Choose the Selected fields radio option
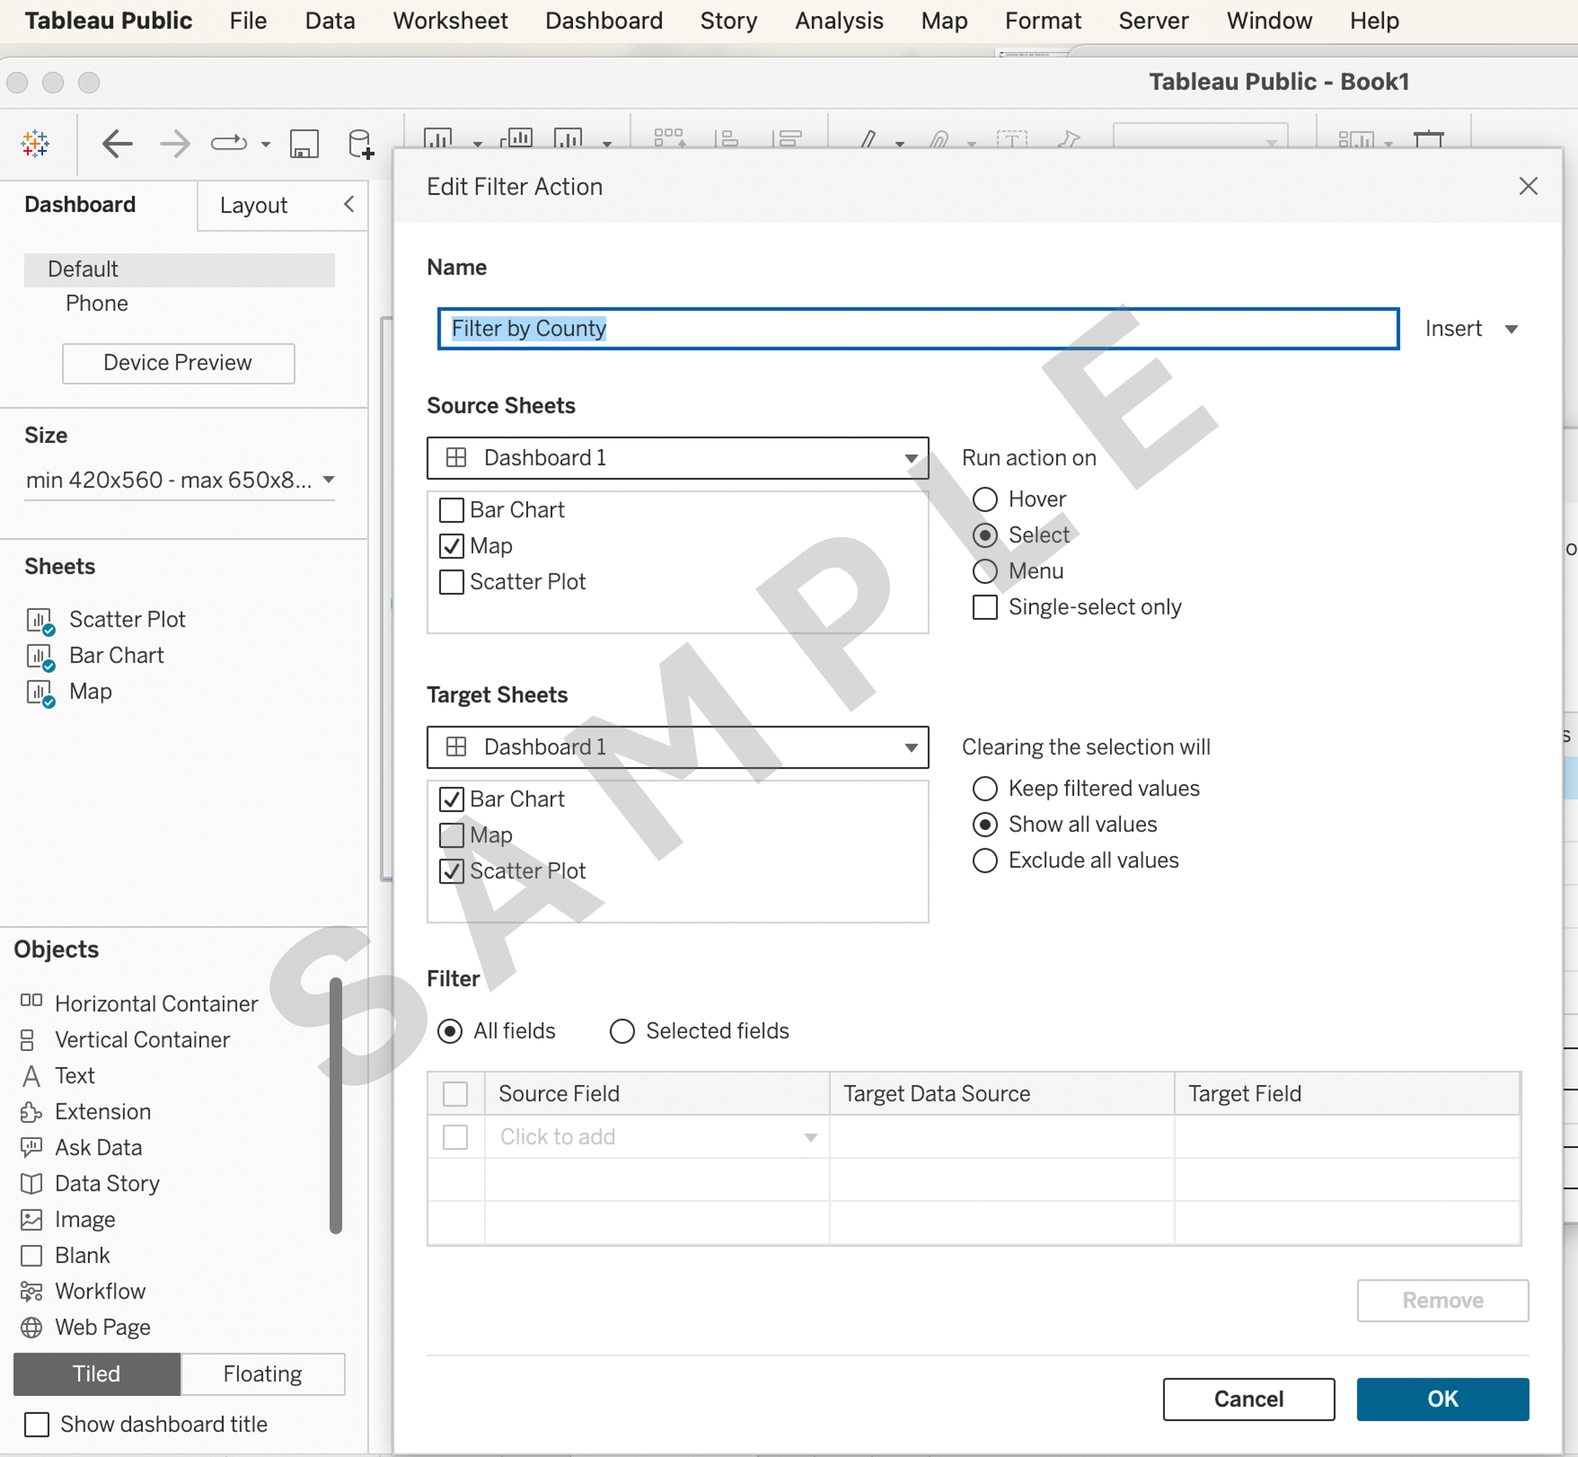This screenshot has height=1457, width=1578. [622, 1031]
